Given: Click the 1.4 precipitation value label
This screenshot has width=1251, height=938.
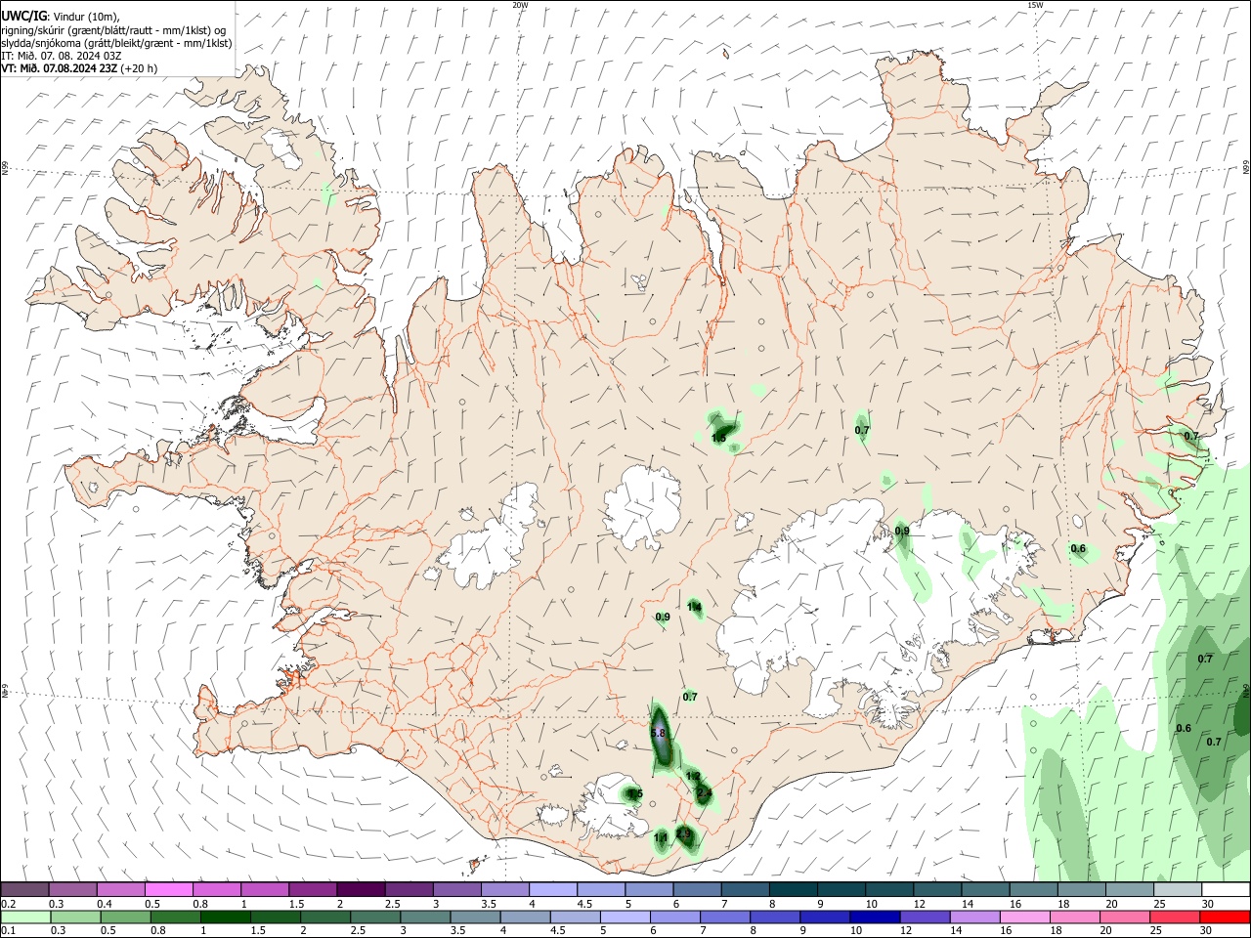Looking at the screenshot, I should pos(694,607).
